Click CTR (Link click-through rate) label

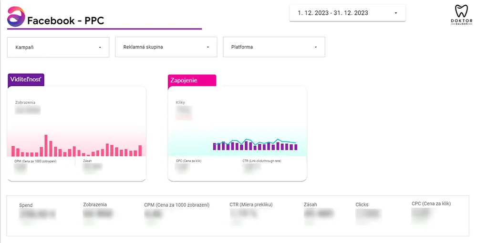(x=261, y=161)
